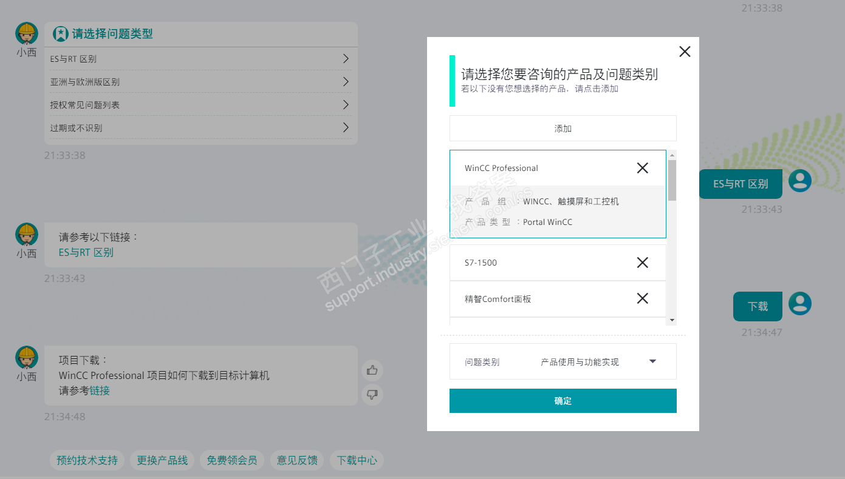Select the 精智Comfort面板 product entry
The image size is (845, 479).
point(558,299)
